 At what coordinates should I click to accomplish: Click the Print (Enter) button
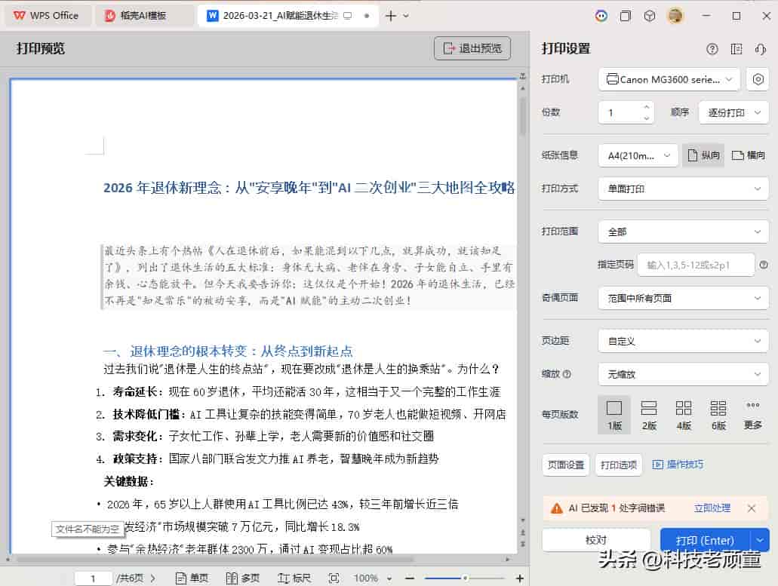coord(705,541)
